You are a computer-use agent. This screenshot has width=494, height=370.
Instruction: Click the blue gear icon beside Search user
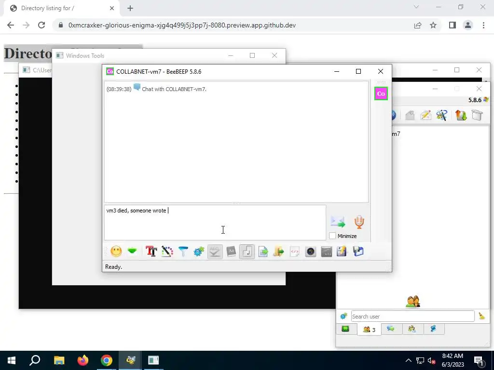point(343,316)
